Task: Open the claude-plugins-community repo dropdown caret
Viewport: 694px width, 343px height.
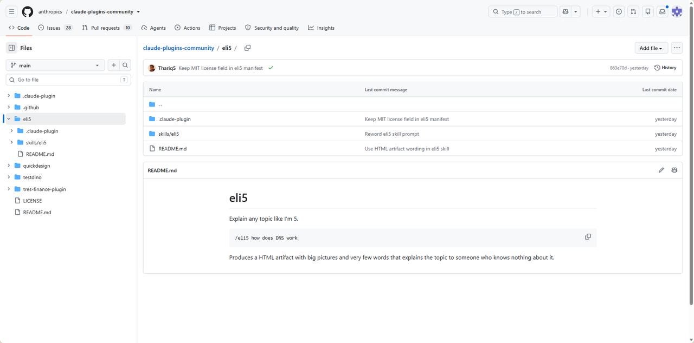Action: [x=138, y=12]
